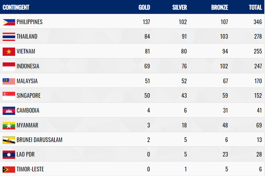Open the BRUNEI DARUSSALAM contingent name
The height and width of the screenshot is (176, 265).
click(x=39, y=140)
